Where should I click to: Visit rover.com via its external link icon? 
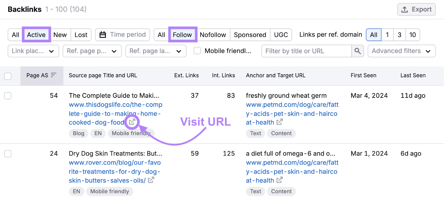point(151,180)
